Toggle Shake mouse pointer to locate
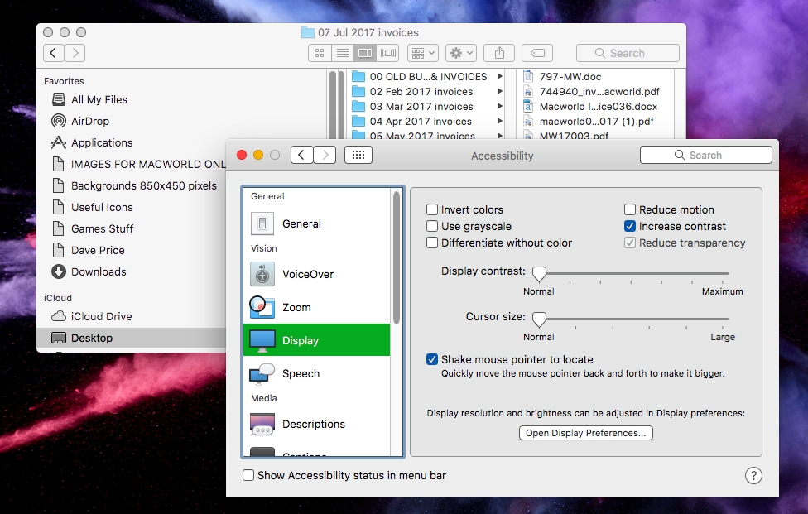 (x=432, y=360)
